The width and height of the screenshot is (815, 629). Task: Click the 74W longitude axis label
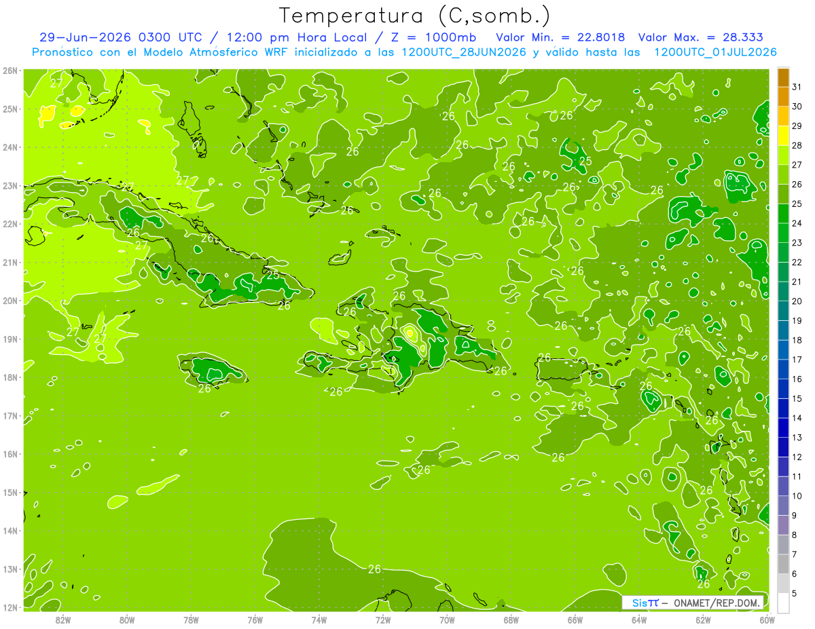(319, 620)
